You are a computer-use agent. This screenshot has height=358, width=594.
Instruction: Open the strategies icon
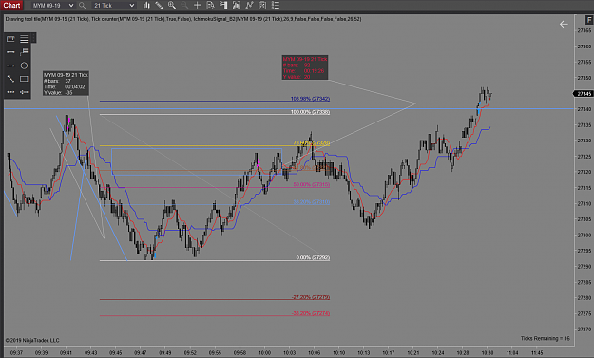point(262,6)
